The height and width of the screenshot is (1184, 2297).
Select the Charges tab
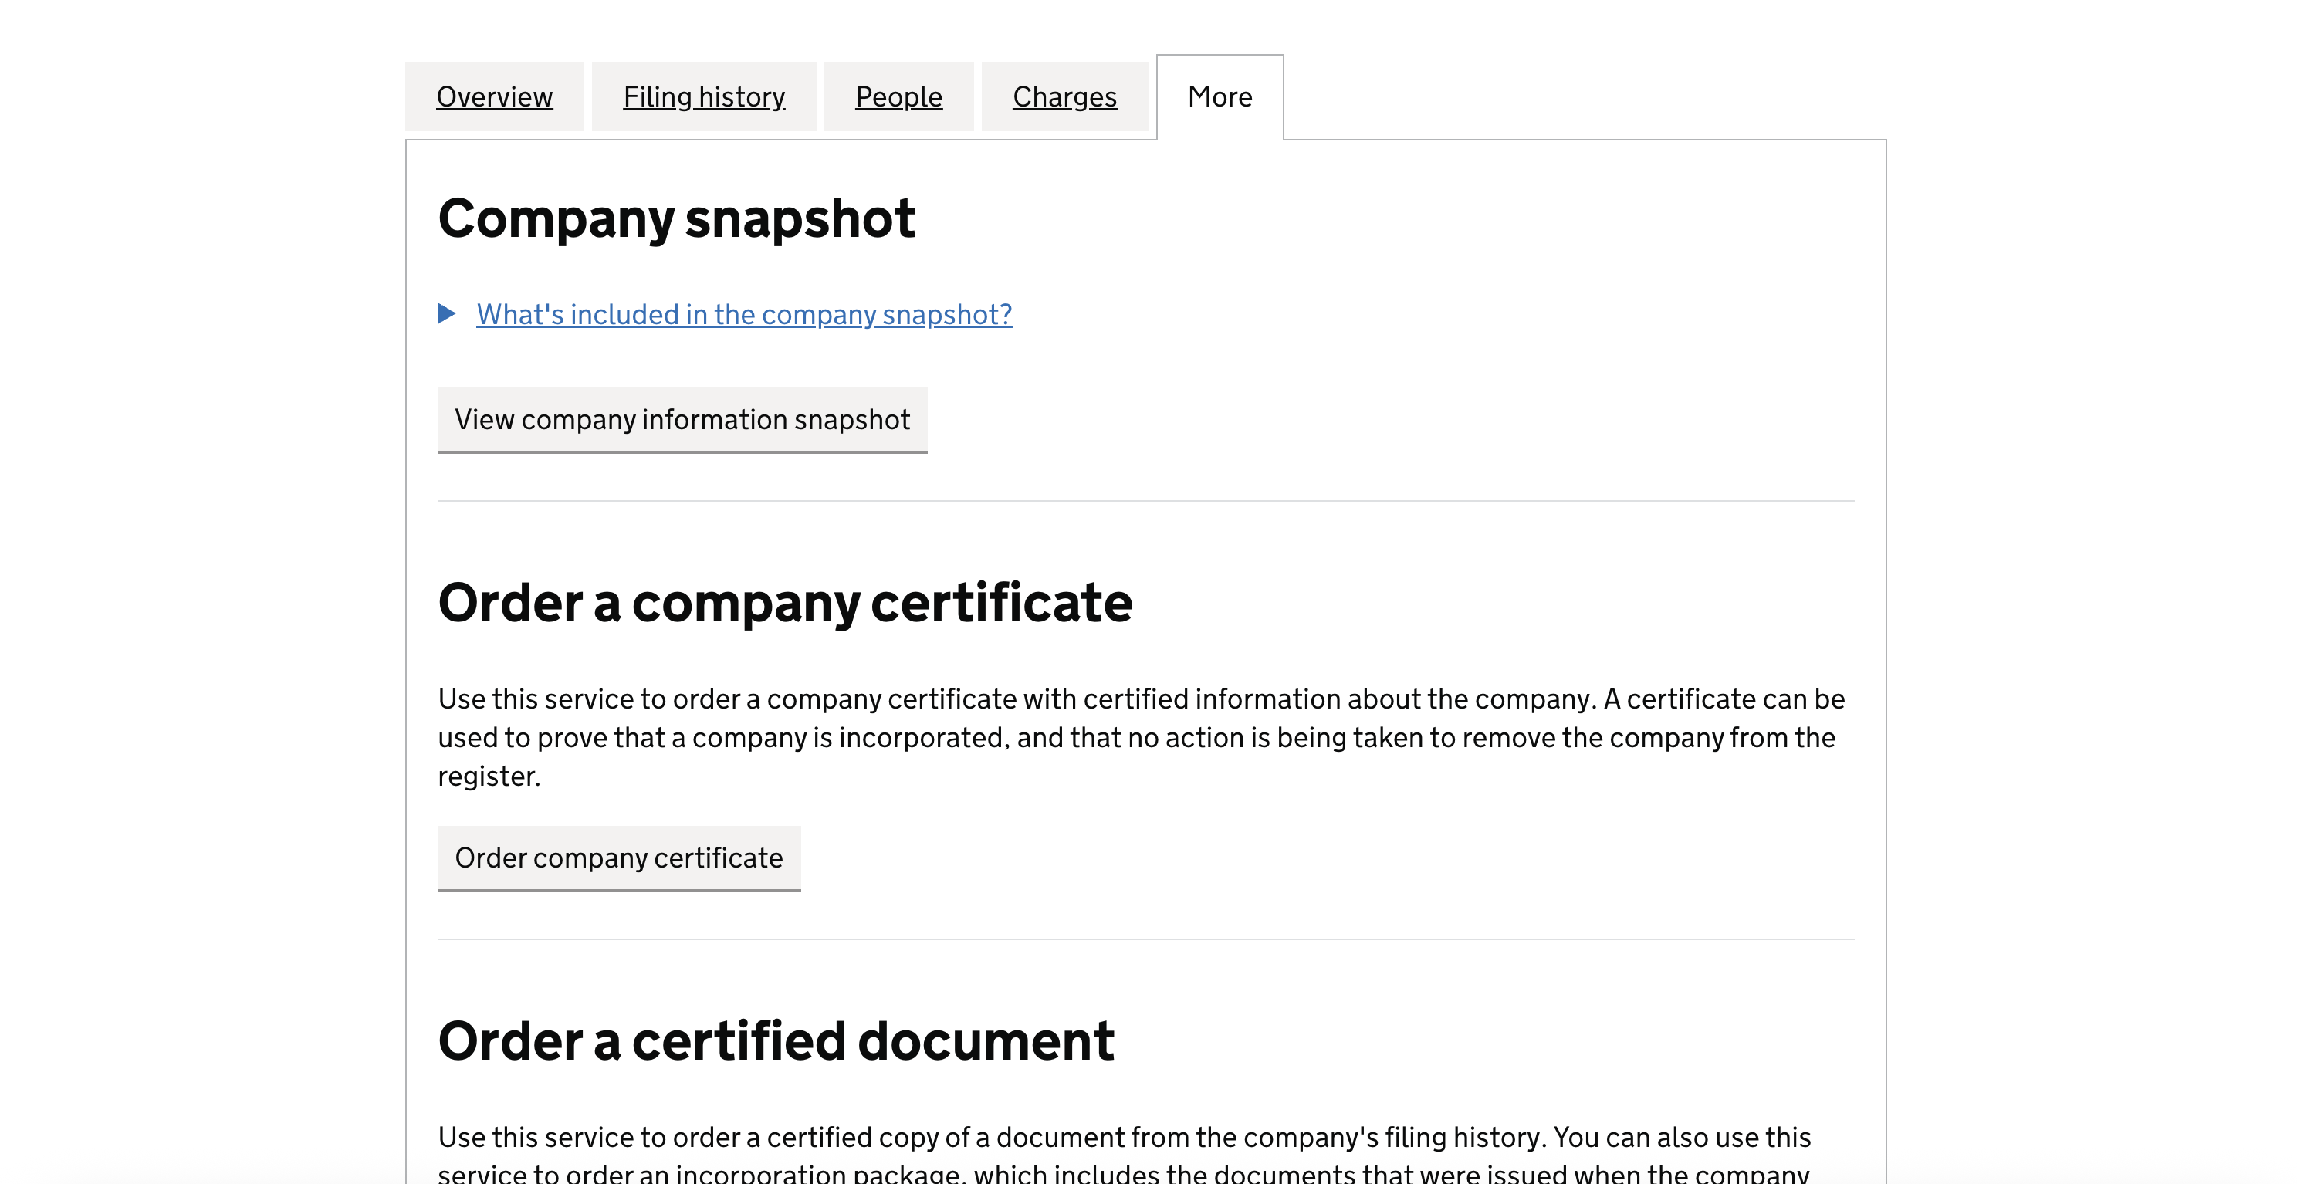tap(1064, 96)
